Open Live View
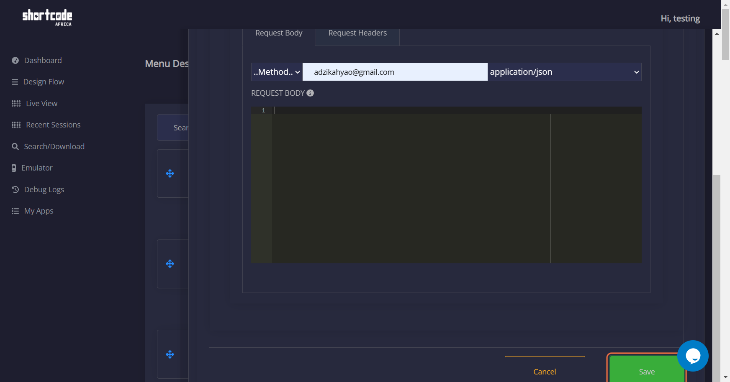 point(41,104)
